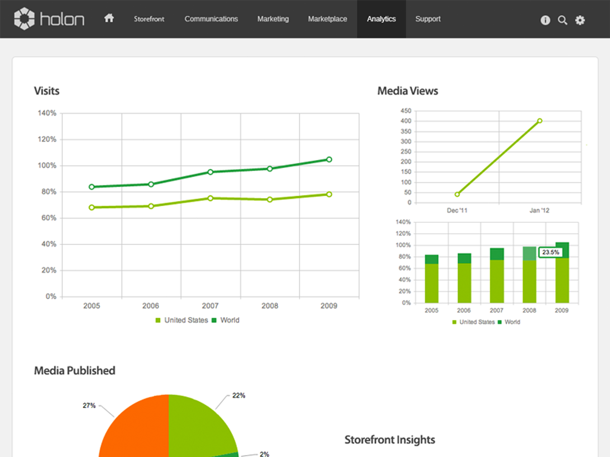This screenshot has width=610, height=457.
Task: Click the Storefront Insights heading
Action: pos(390,440)
